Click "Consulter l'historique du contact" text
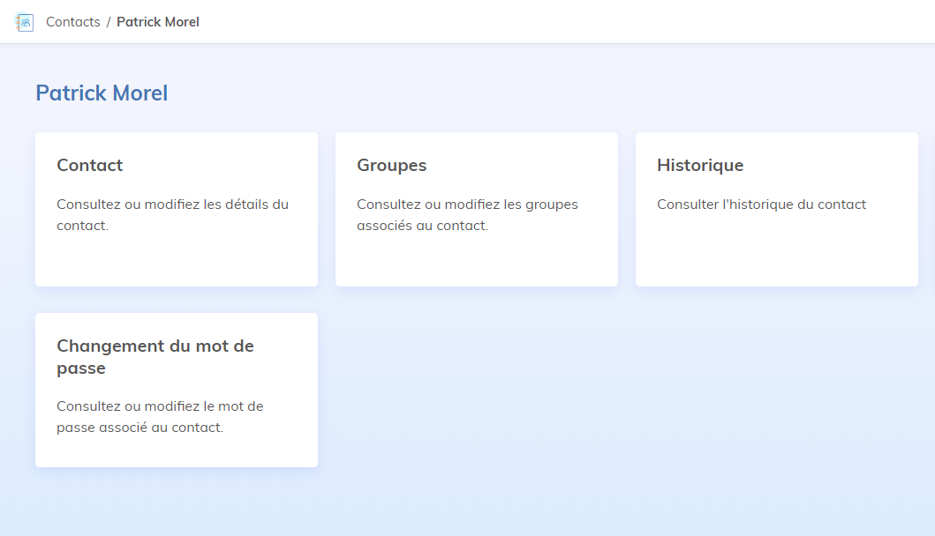 tap(761, 205)
